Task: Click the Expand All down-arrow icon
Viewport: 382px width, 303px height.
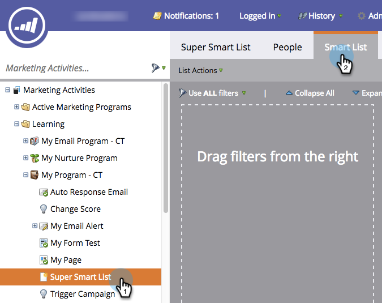Action: 356,93
